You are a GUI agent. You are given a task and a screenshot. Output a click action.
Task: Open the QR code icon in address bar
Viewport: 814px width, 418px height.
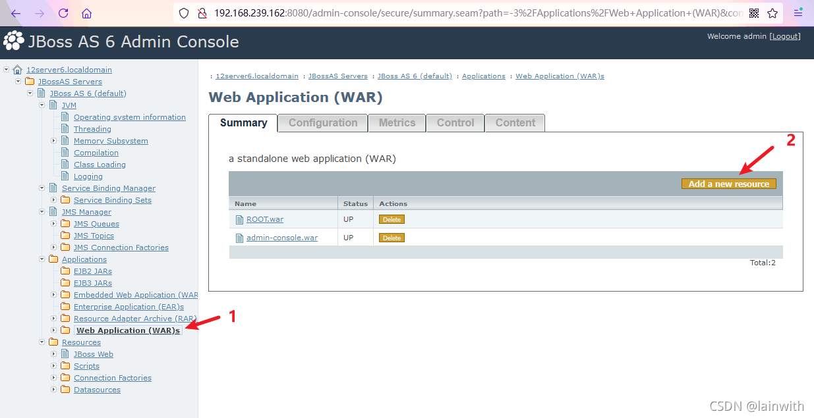(x=754, y=13)
